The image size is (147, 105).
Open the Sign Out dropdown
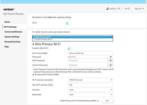[x=139, y=9]
